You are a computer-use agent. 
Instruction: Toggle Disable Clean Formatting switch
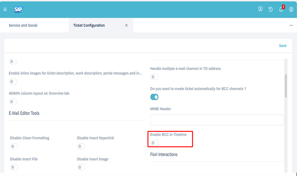[x=14, y=146]
